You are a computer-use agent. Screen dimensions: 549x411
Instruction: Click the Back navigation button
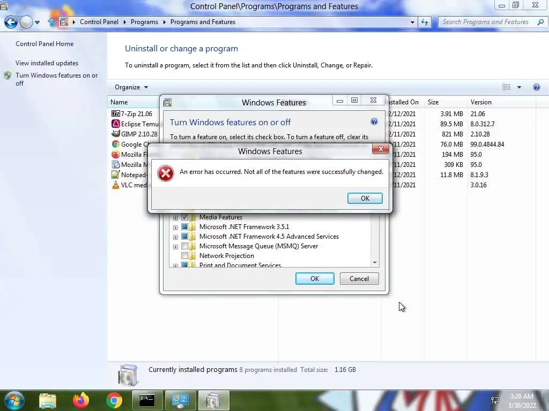(11, 22)
